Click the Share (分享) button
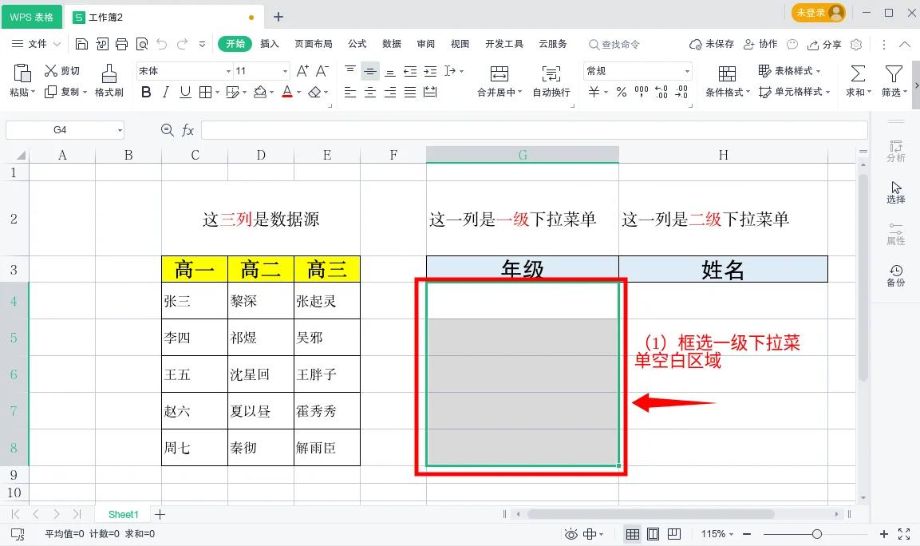Viewport: 920px width, 546px height. coord(824,44)
